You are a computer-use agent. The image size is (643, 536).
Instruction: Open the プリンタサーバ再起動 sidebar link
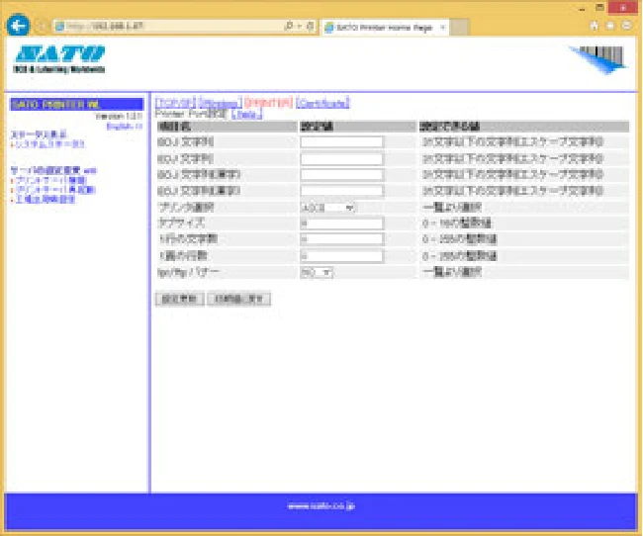coord(55,190)
